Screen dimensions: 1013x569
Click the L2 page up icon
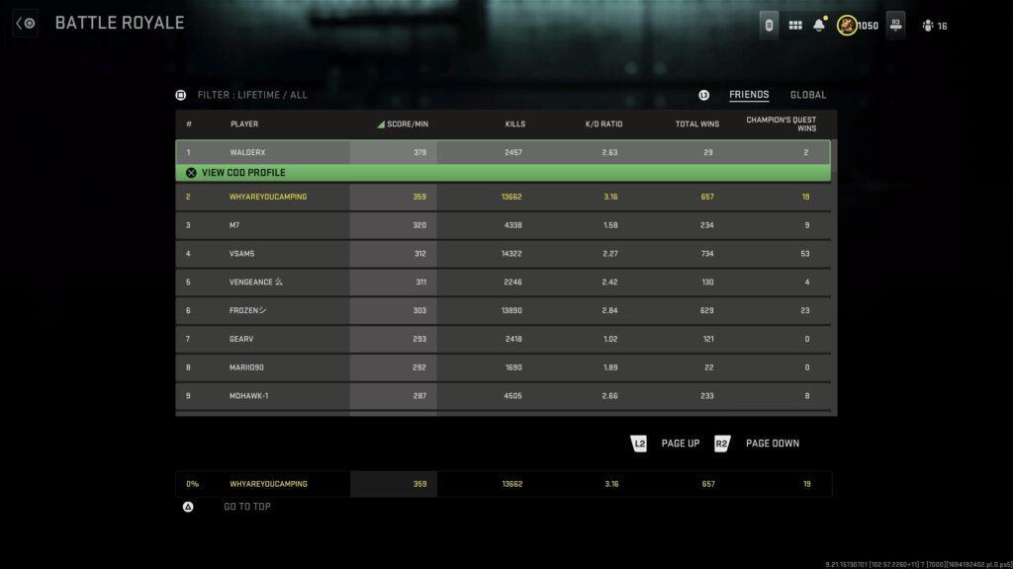(638, 444)
